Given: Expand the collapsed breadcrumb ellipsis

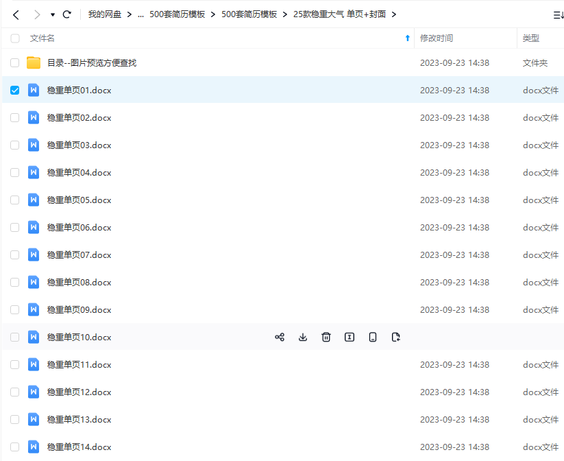Looking at the screenshot, I should 140,15.
